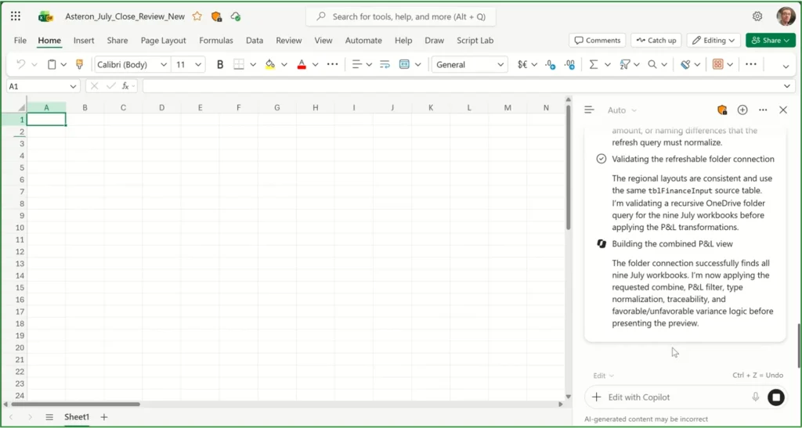Start a new Copilot chat
This screenshot has height=428, width=802.
pos(742,110)
